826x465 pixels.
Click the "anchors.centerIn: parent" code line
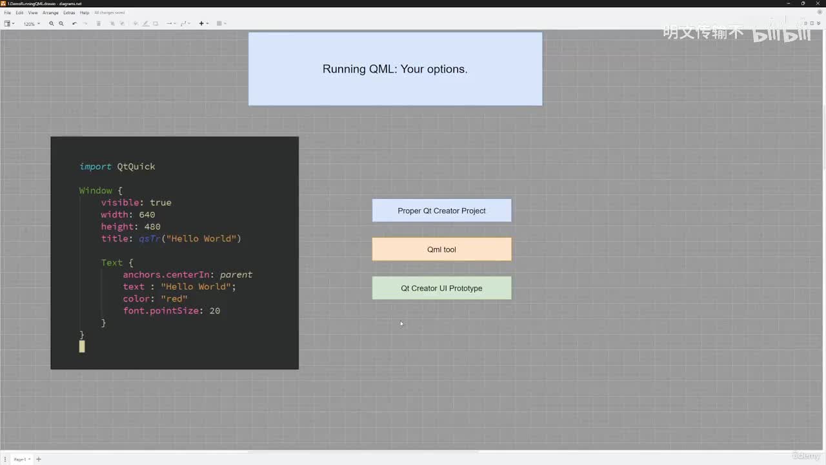tap(188, 274)
